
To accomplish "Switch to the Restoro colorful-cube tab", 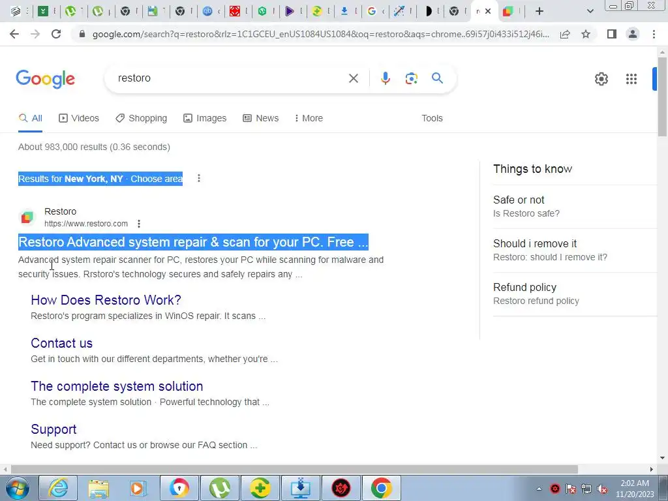I will (508, 11).
